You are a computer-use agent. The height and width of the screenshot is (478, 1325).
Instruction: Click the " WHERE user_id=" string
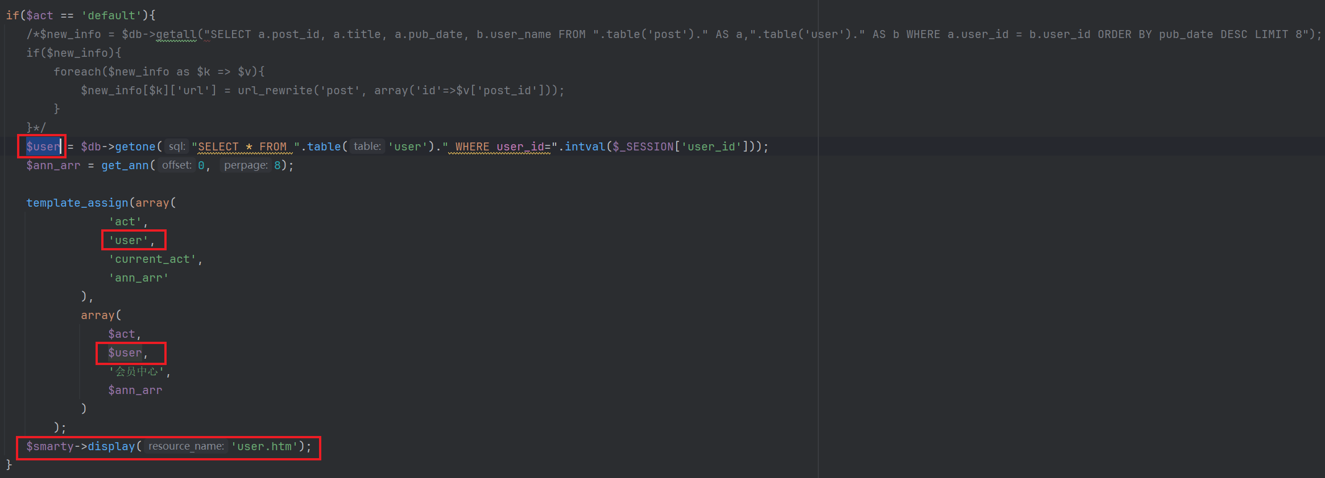point(499,146)
